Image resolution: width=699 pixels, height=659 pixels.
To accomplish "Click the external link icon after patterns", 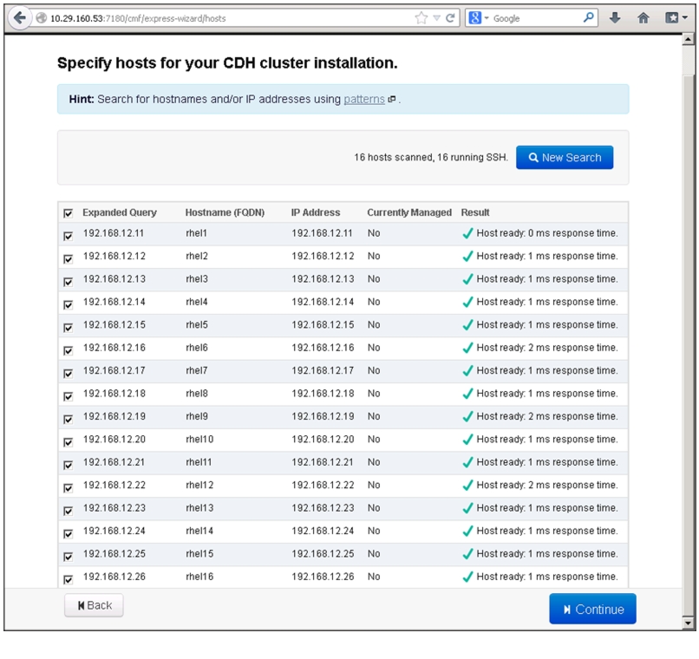I will (391, 100).
